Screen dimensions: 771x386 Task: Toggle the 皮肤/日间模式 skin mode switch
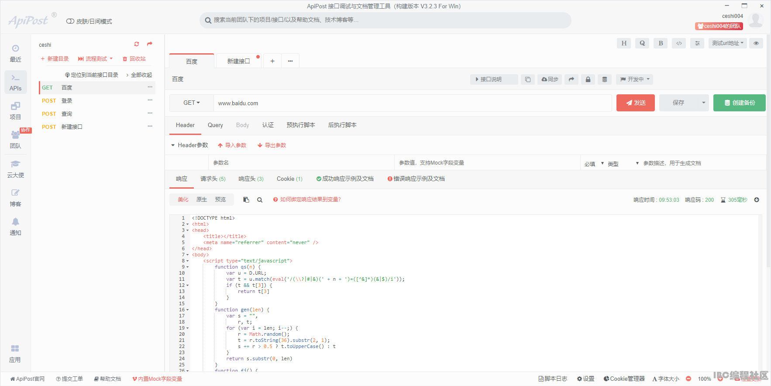tap(70, 21)
